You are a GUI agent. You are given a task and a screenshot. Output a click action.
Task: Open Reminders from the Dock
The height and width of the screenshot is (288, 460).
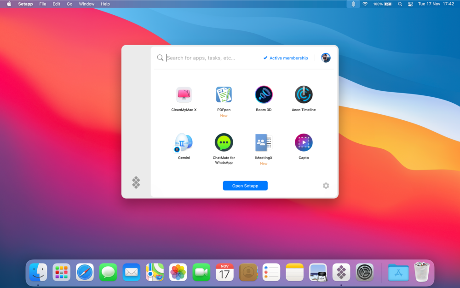tap(271, 272)
